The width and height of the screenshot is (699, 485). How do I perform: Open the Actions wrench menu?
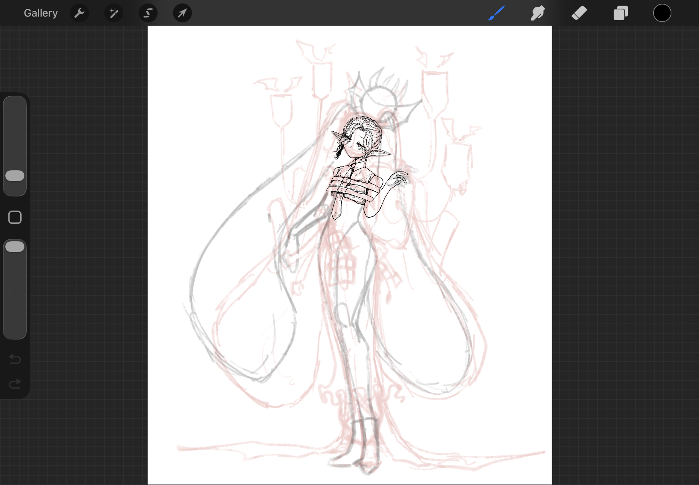pyautogui.click(x=79, y=13)
